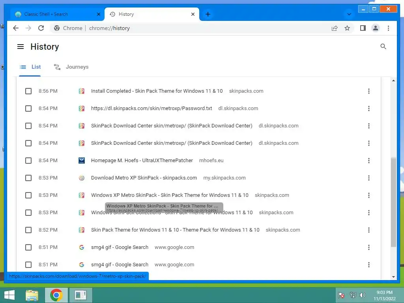Switch to the Classic Shell - Search tab

[x=57, y=14]
